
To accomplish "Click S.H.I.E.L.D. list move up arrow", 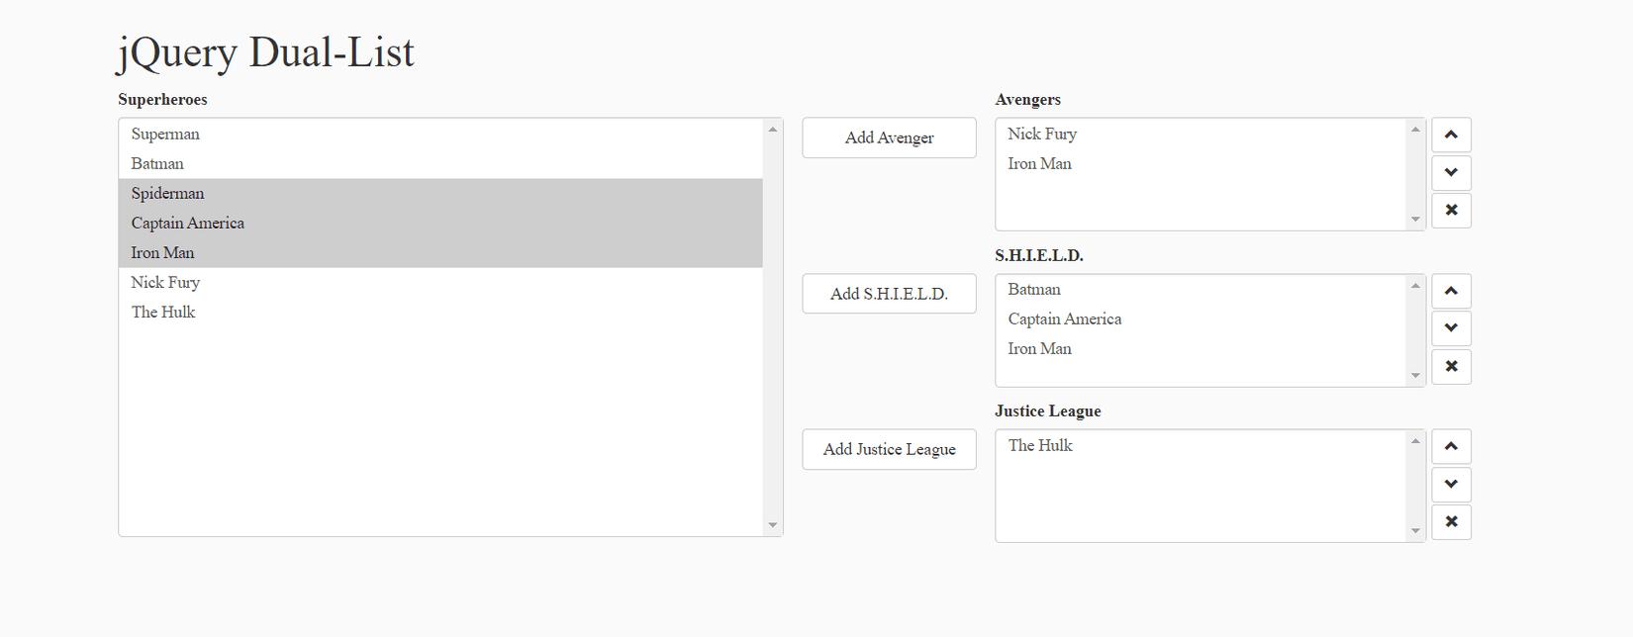I will point(1451,291).
